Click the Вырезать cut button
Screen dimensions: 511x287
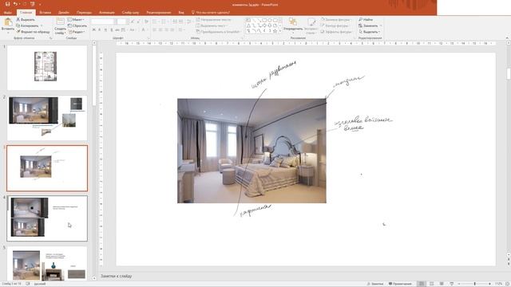pyautogui.click(x=26, y=19)
